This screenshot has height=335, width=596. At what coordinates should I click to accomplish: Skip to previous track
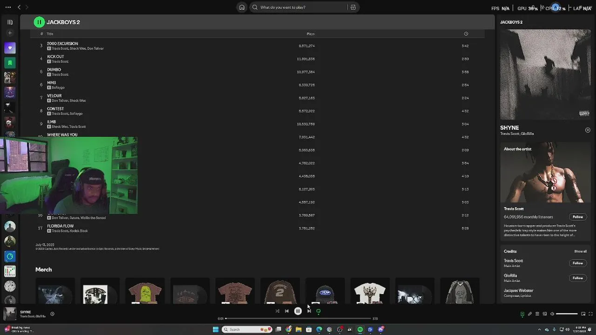287,311
